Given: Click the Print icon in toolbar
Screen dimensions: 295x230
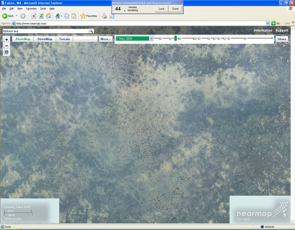Looking at the screenshot, I should coord(104,16).
